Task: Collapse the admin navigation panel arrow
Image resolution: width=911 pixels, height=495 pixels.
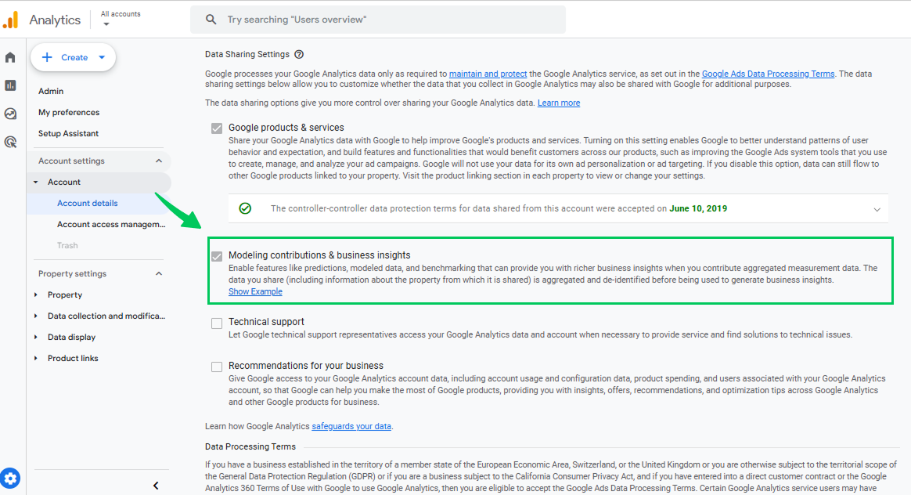Action: [156, 485]
